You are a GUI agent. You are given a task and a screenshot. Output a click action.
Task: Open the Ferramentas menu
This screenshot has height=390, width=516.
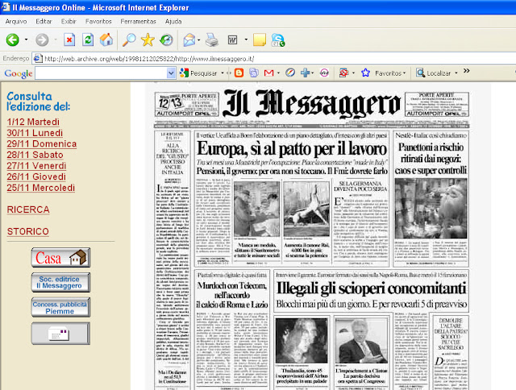tap(138, 22)
